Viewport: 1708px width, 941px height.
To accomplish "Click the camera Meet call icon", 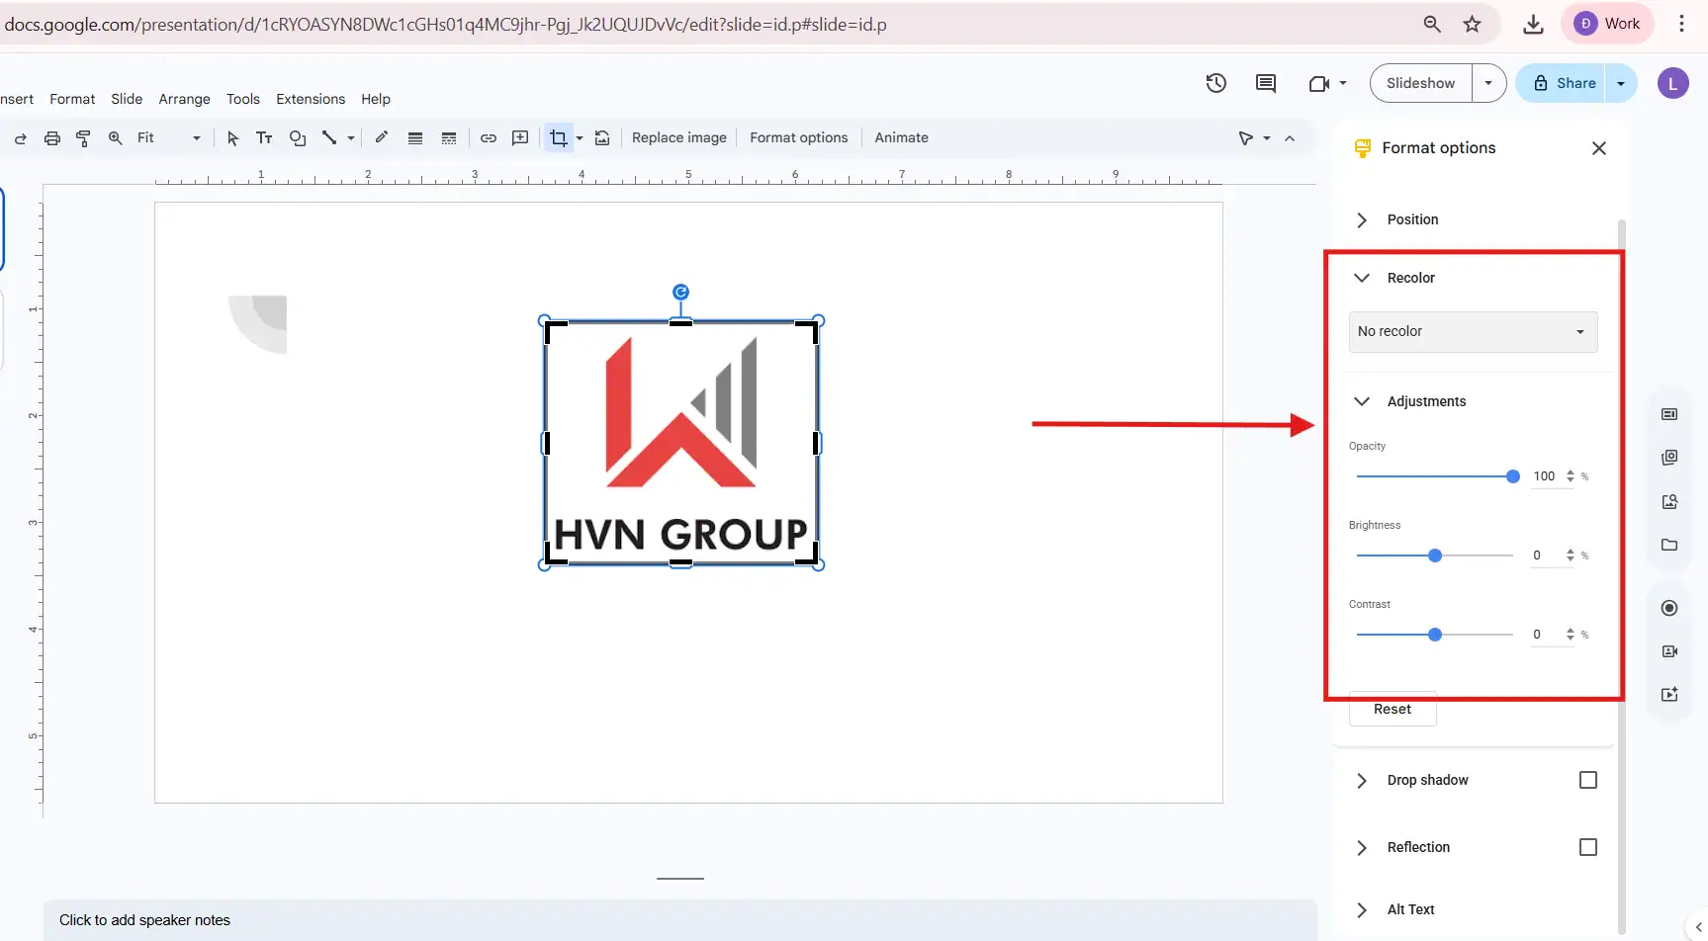I will coord(1319,84).
